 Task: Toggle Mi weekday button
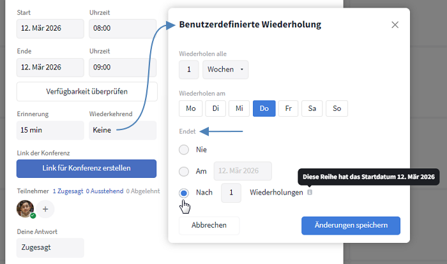239,108
